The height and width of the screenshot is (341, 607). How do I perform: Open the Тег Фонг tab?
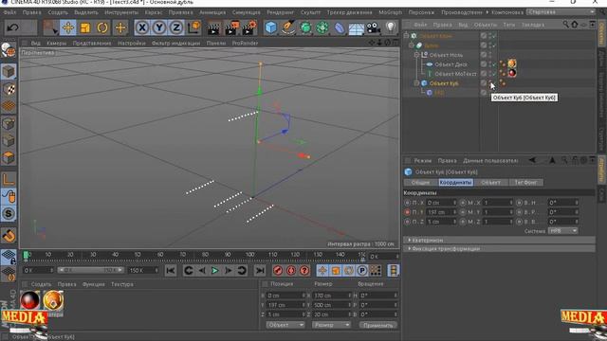[x=525, y=183]
